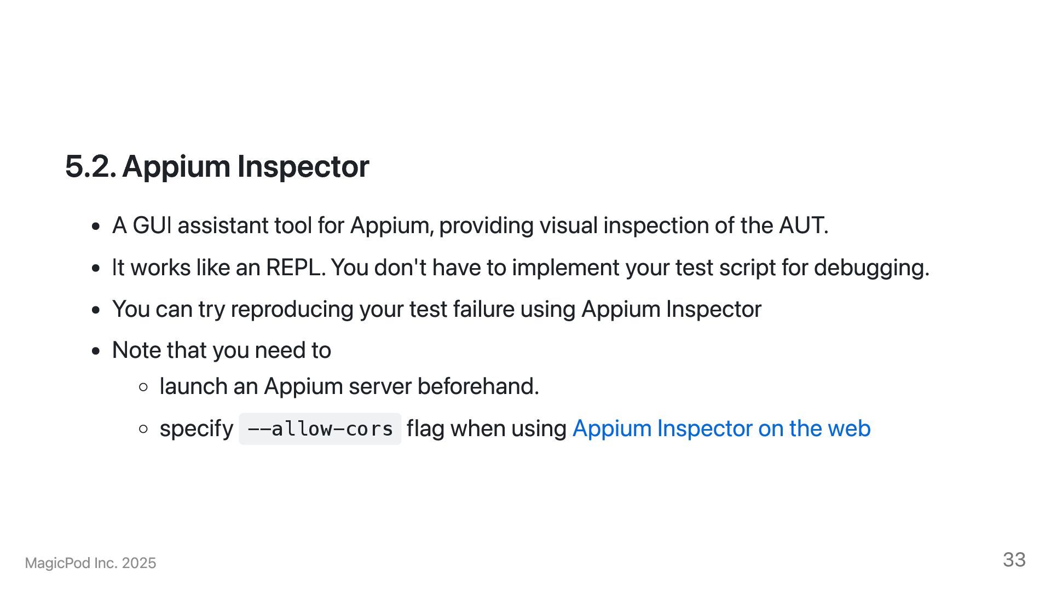Click the You can try reproducing line
This screenshot has height=591, width=1051.
click(436, 309)
